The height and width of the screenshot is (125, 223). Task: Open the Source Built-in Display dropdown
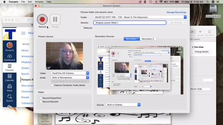(x=139, y=105)
